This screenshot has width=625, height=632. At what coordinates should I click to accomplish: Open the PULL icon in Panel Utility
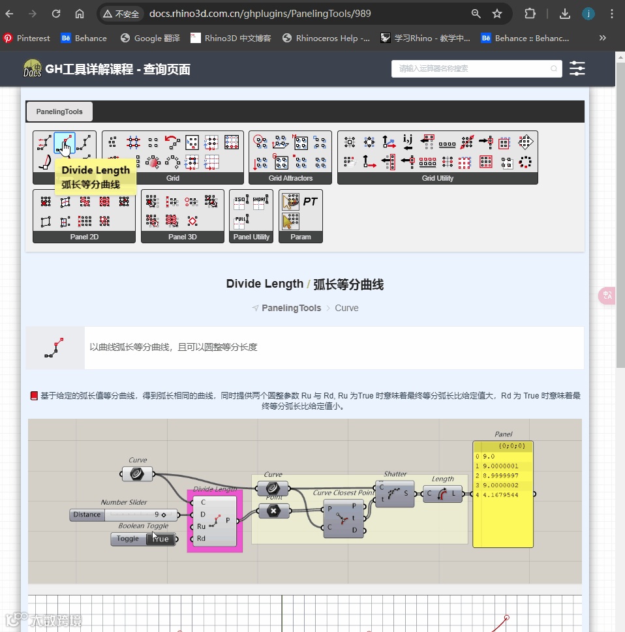(x=241, y=221)
